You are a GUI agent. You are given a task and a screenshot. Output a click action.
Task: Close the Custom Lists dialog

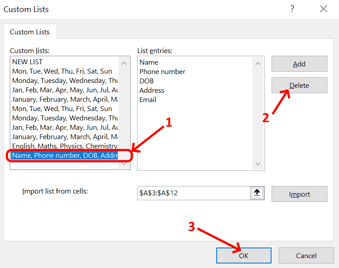tap(324, 9)
